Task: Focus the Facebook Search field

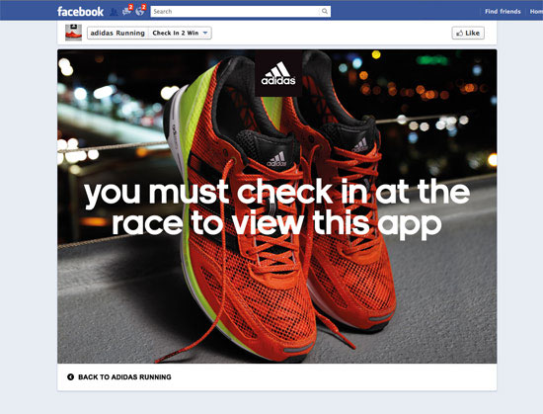Action: coord(240,12)
